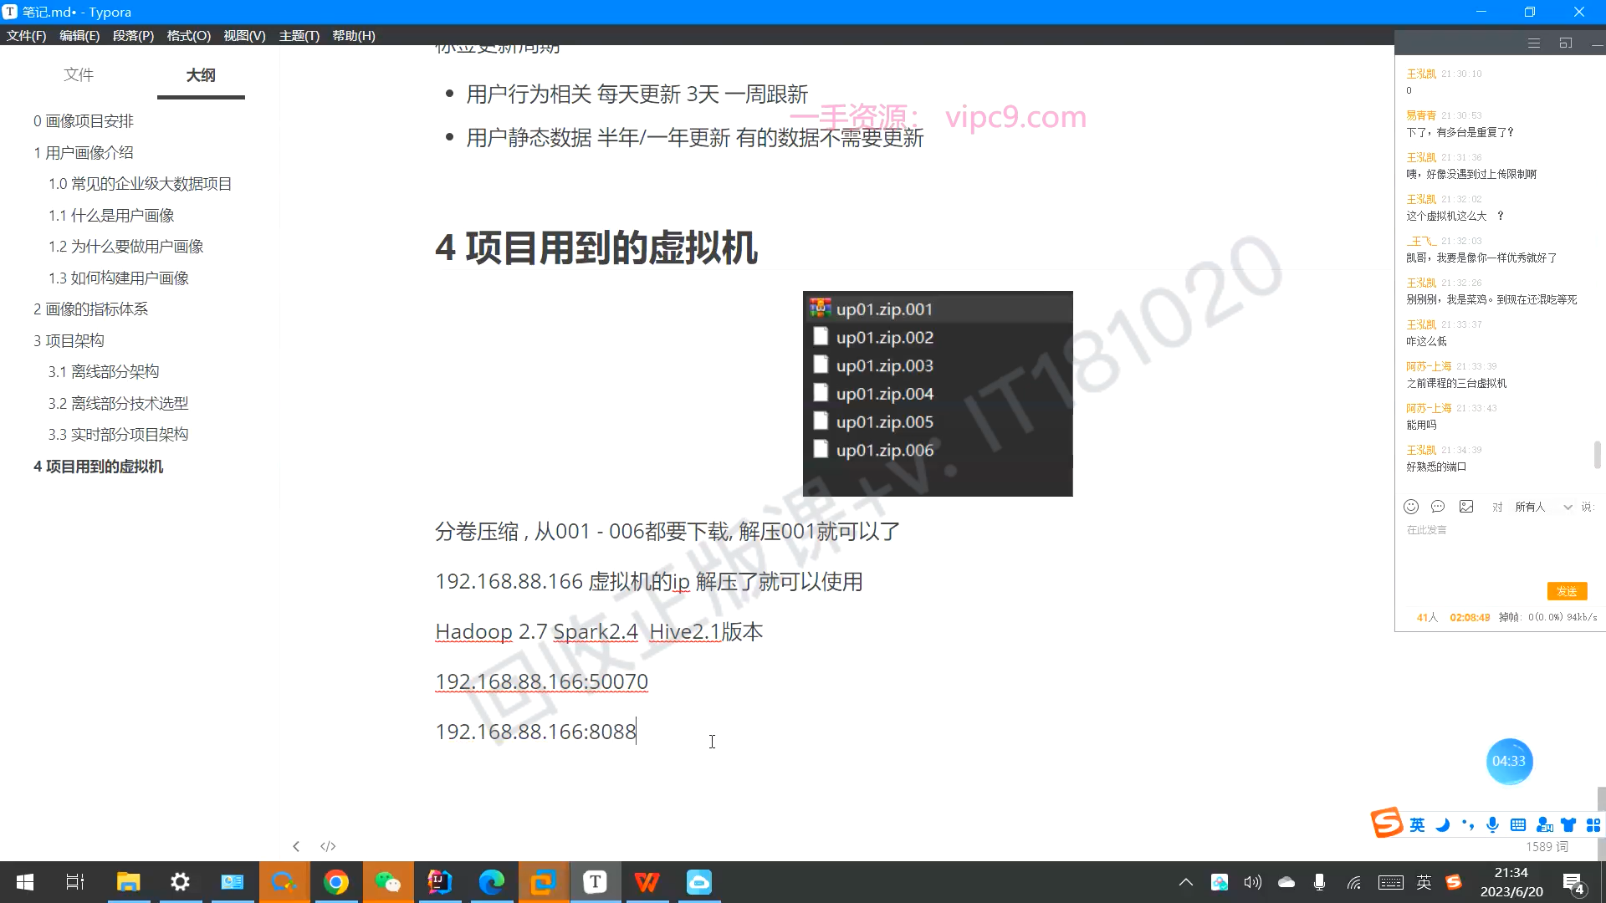The width and height of the screenshot is (1606, 903).
Task: Open Sogou skin shirt icon
Action: (1568, 825)
